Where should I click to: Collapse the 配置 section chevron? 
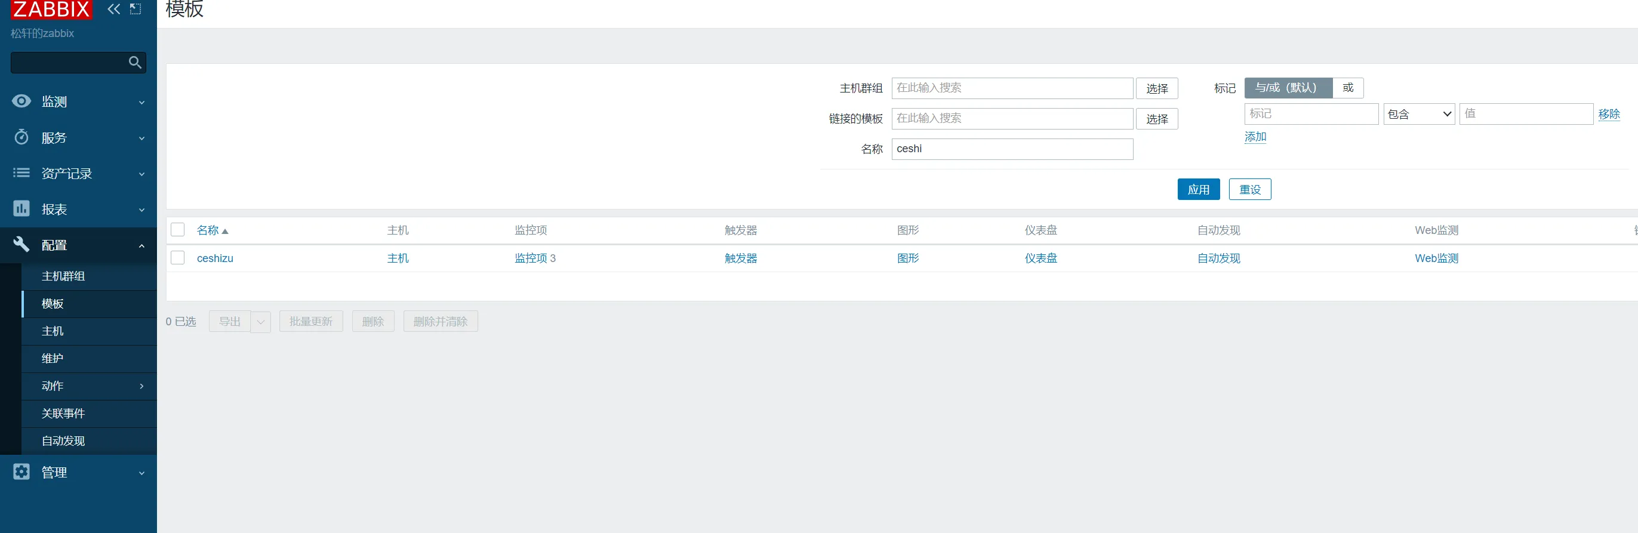point(141,245)
